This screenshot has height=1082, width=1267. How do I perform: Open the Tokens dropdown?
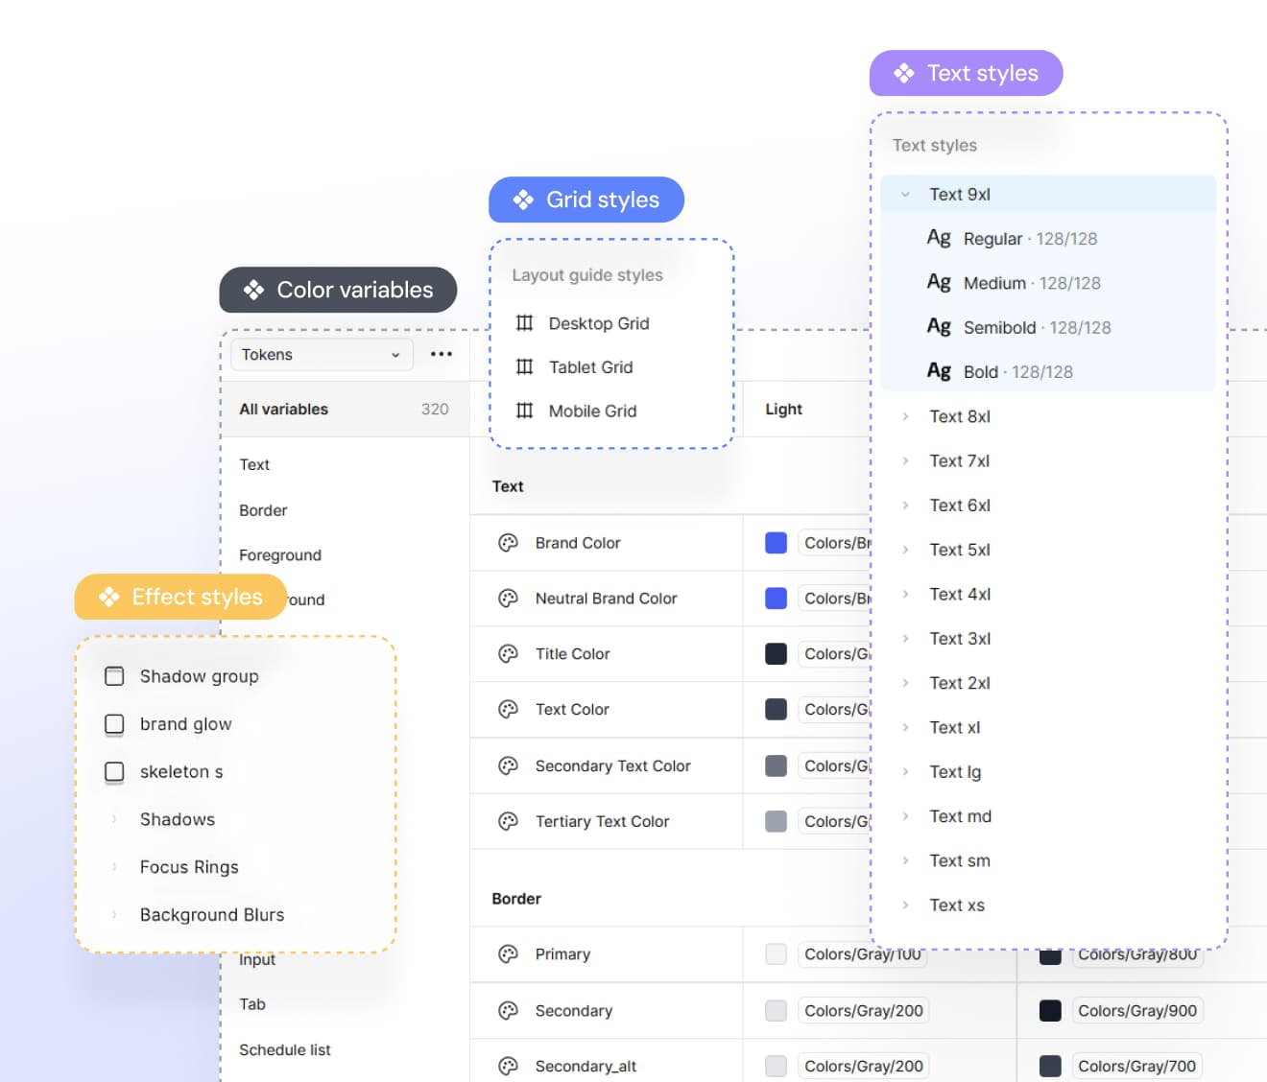(322, 354)
